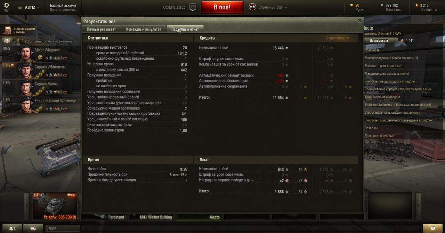Open the contacts list icon showing 4

tap(13, 228)
